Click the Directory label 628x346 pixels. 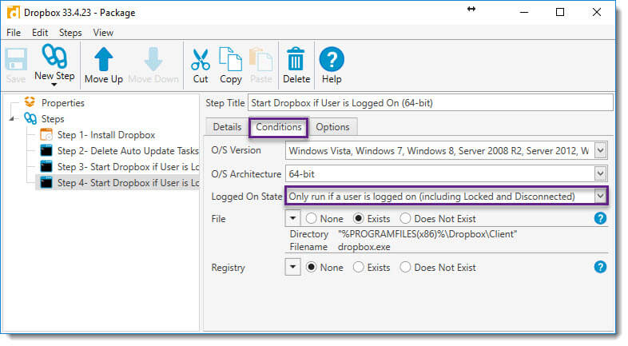[309, 234]
